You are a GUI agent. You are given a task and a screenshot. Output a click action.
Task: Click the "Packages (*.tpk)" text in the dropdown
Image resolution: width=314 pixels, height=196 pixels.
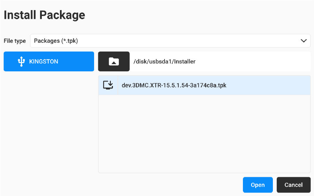tap(56, 41)
